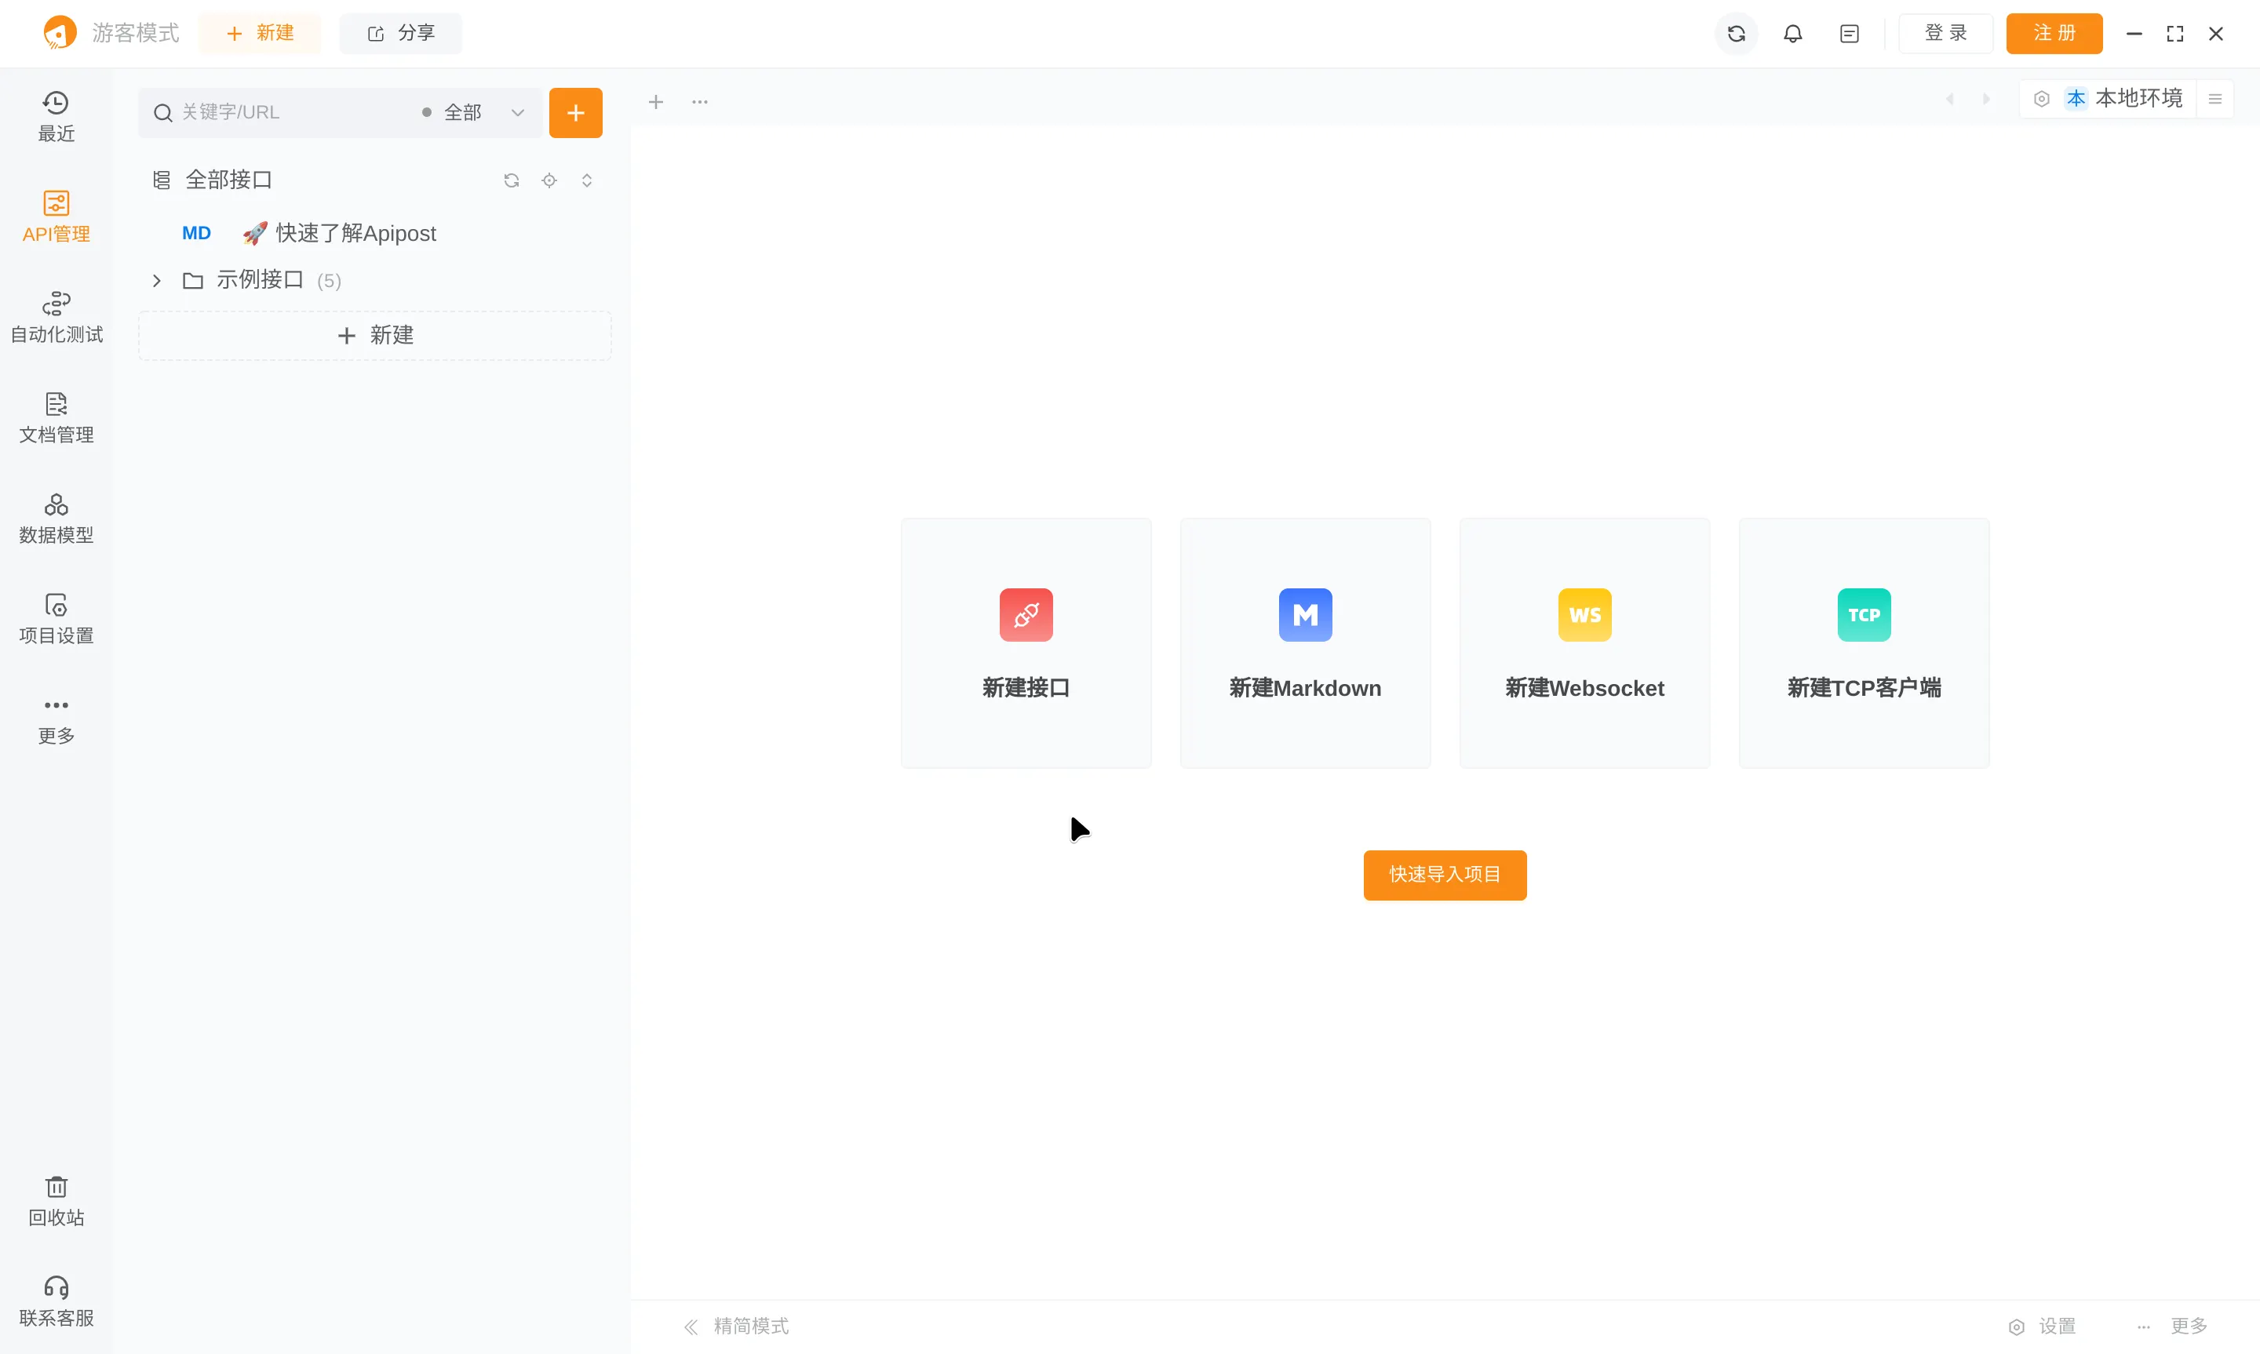Click the 新建 button in top bar
The width and height of the screenshot is (2260, 1354).
(x=260, y=34)
